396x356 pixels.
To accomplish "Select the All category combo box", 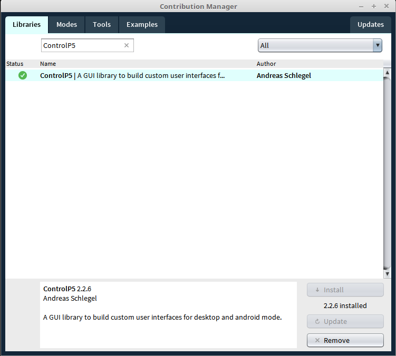I will point(315,45).
